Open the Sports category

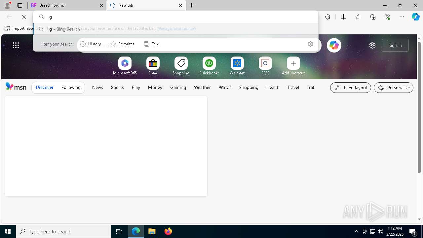point(117,87)
